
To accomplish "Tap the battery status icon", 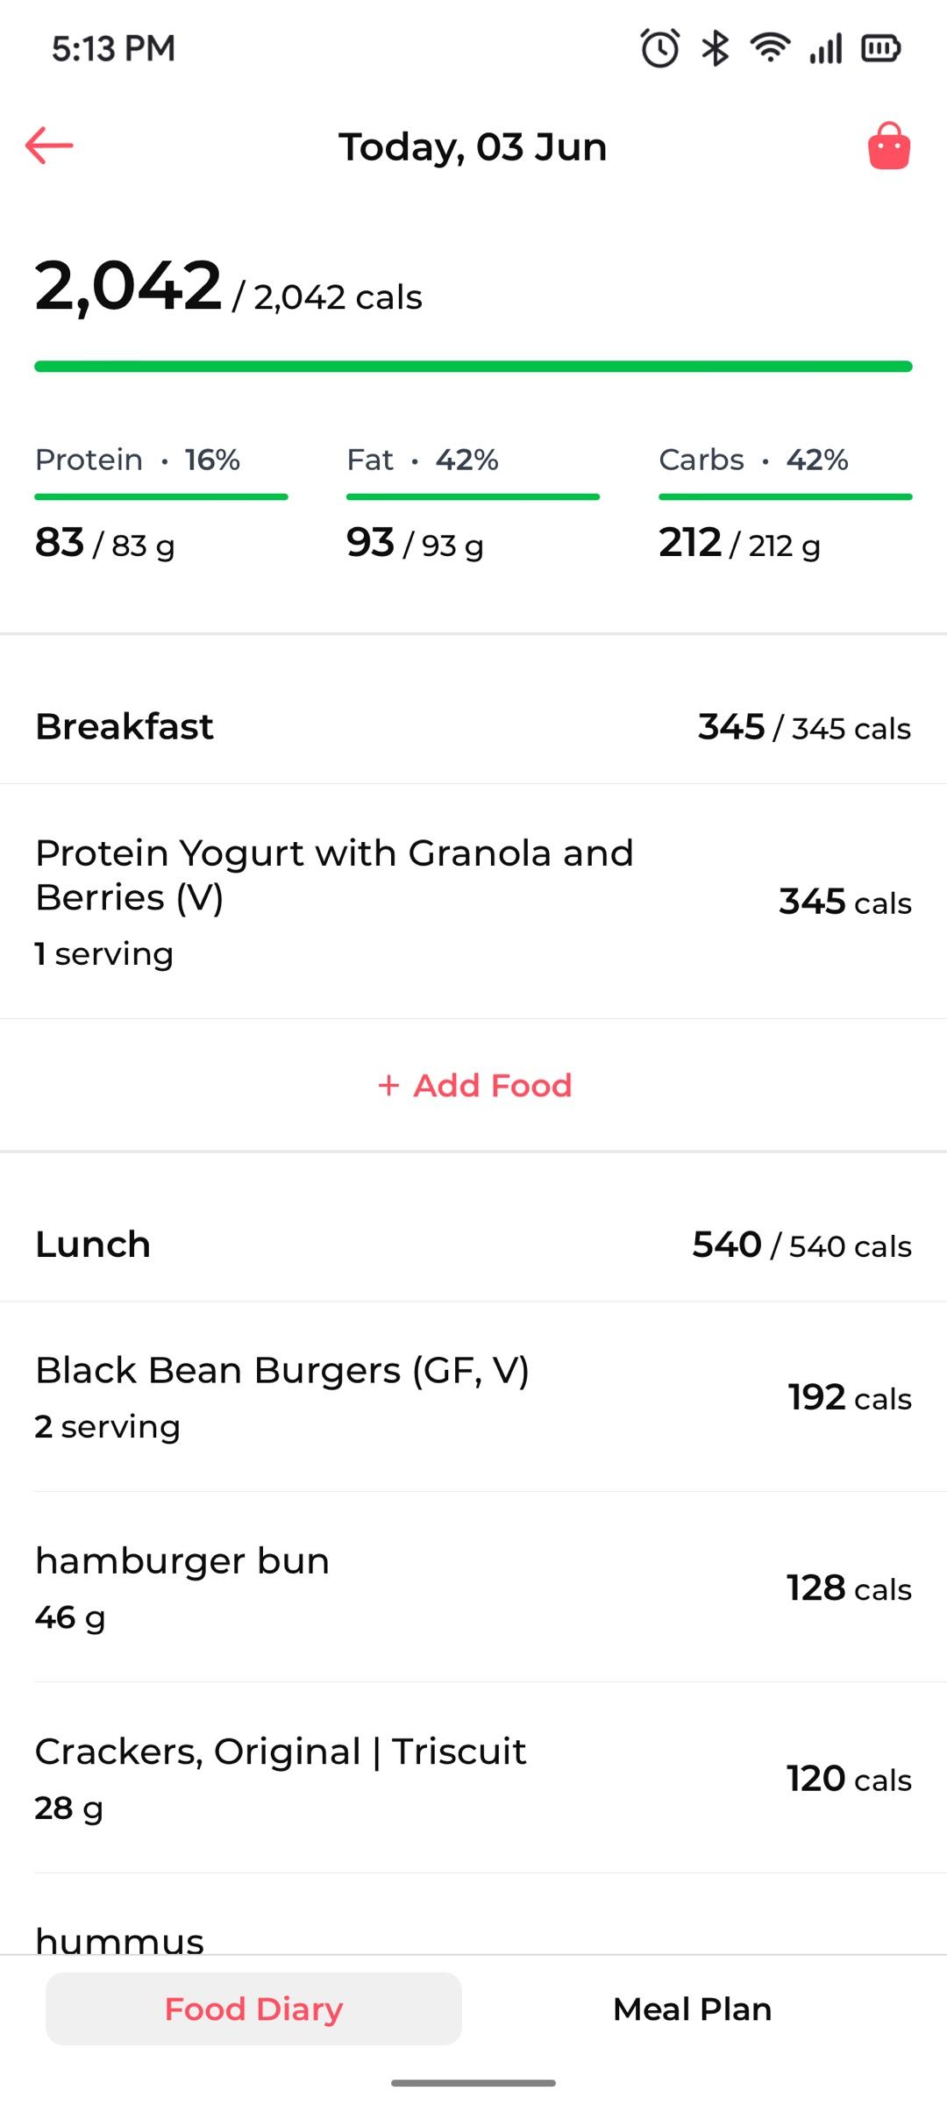I will (881, 48).
